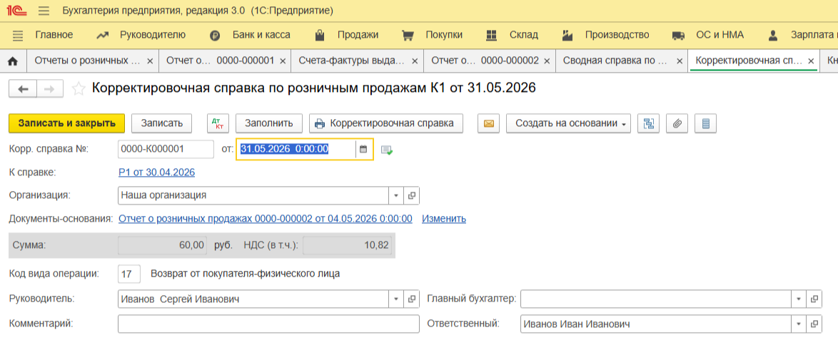
Task: Go to the home start page icon
Action: 12,61
